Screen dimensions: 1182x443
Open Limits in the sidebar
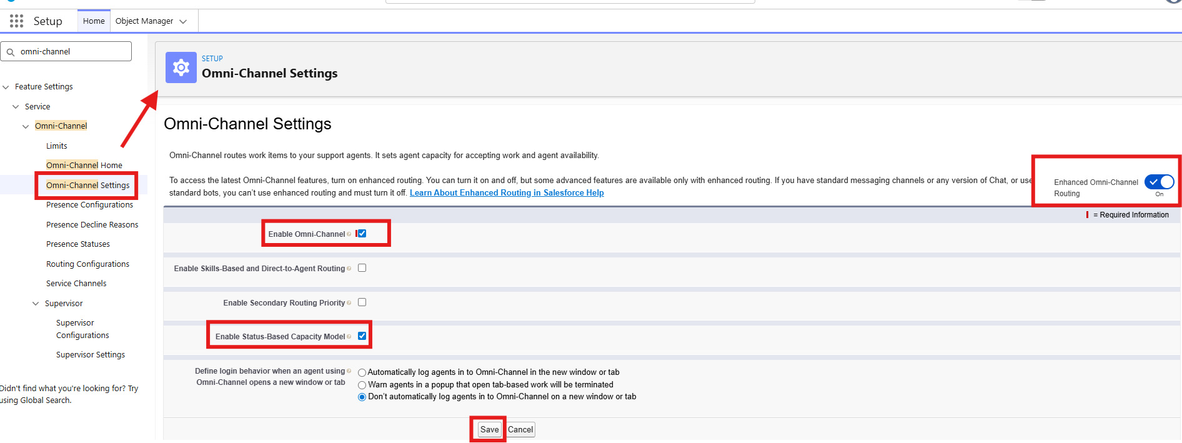point(56,146)
